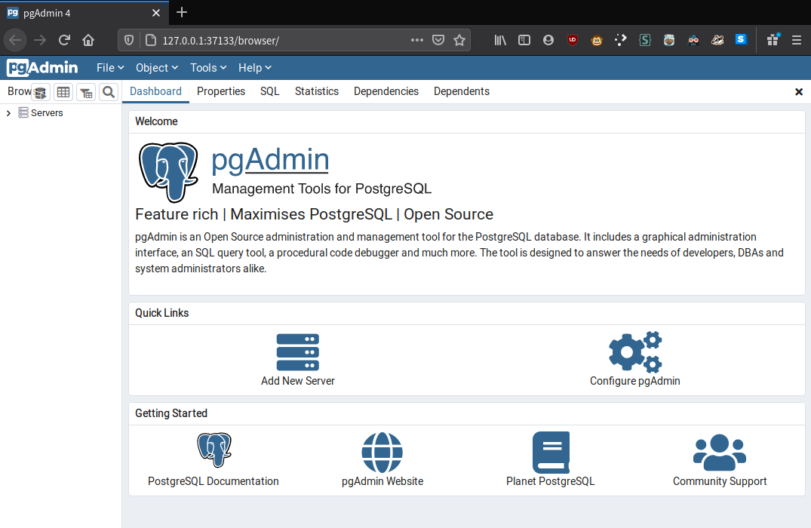Click the pgAdmin logo in header
The image size is (811, 528).
coord(42,68)
